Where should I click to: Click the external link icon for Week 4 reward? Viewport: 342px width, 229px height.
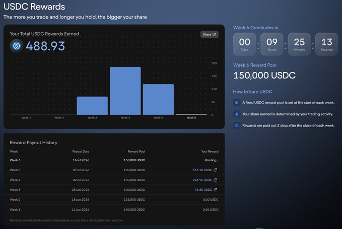pyautogui.click(x=215, y=180)
